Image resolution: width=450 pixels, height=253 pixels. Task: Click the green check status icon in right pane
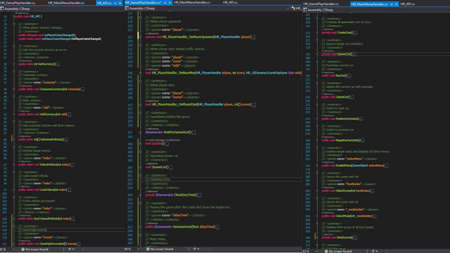[327, 251]
